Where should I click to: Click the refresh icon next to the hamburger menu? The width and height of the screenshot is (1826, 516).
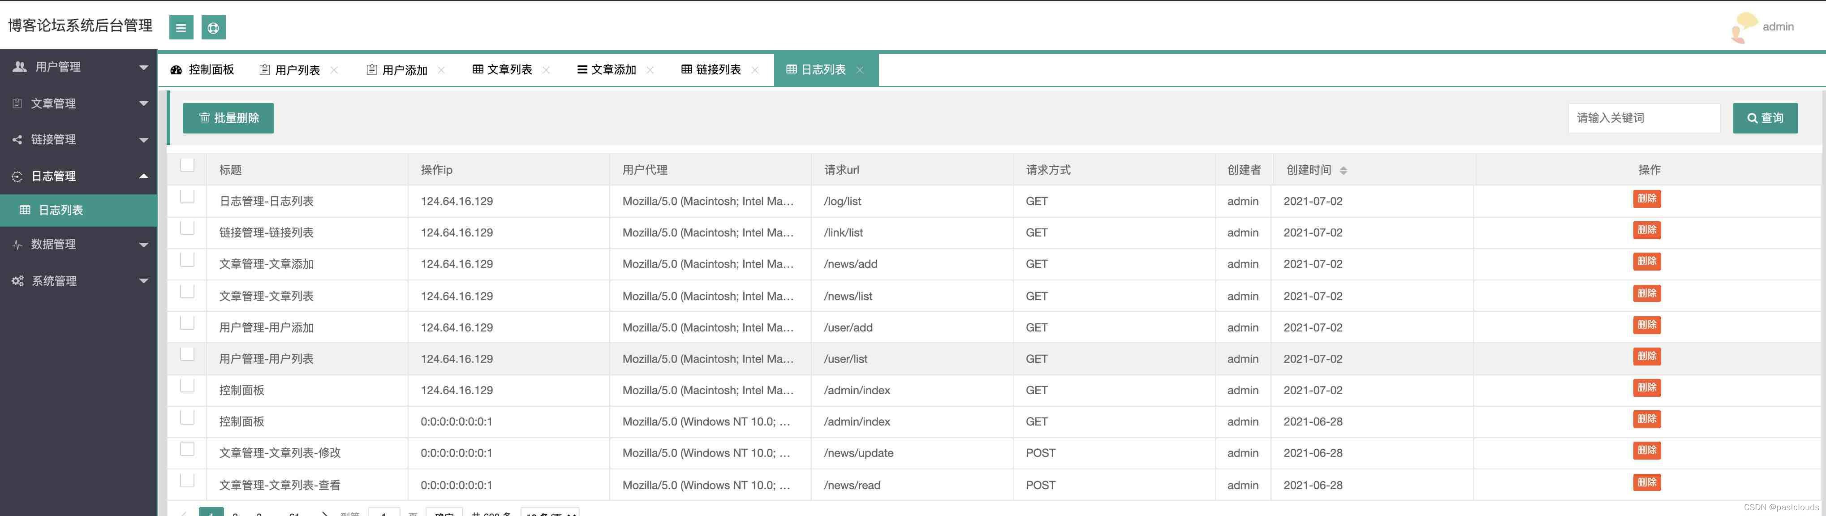[213, 27]
